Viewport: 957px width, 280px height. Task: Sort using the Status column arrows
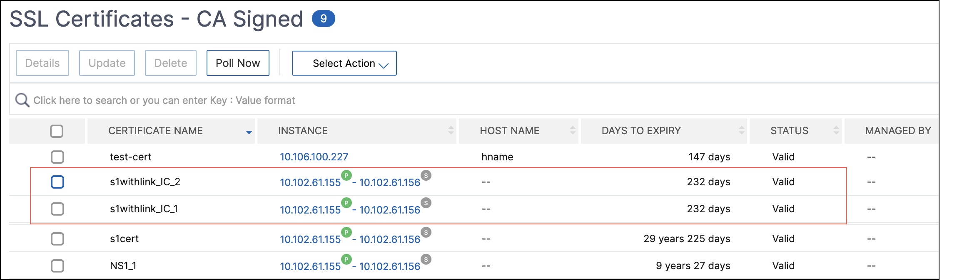[836, 130]
